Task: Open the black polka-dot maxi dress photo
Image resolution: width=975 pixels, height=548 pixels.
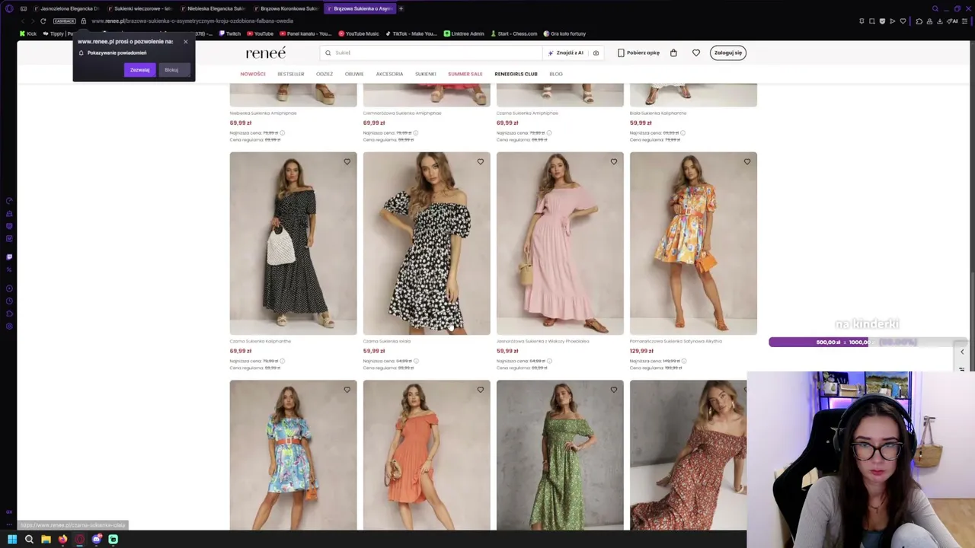Action: click(293, 244)
